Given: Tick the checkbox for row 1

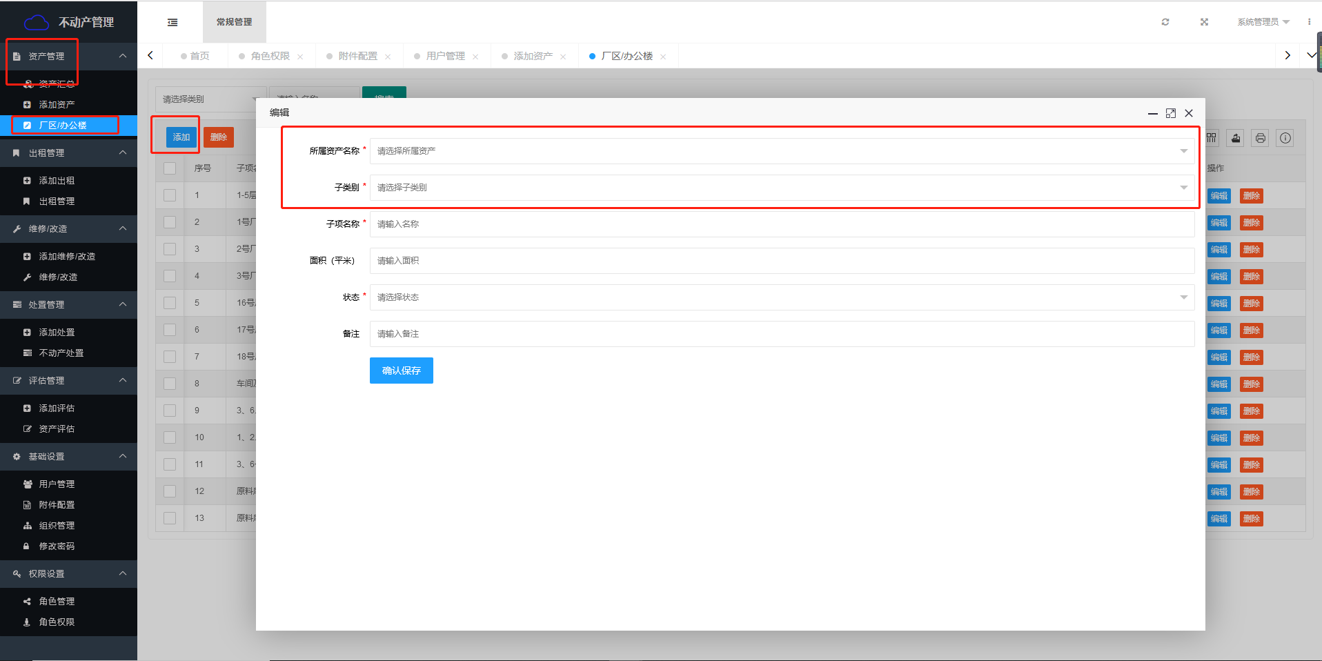Looking at the screenshot, I should coord(170,195).
